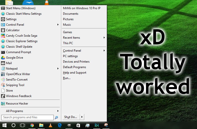The width and height of the screenshot is (197, 129).
Task: Open Default Programs entry
Action: (74, 67)
